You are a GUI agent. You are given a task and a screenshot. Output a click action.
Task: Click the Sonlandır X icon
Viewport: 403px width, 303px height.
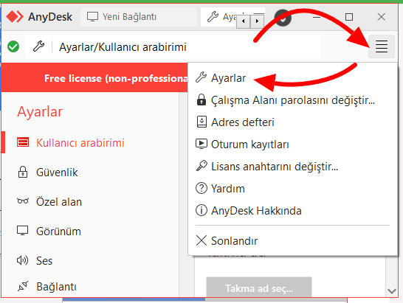point(201,240)
